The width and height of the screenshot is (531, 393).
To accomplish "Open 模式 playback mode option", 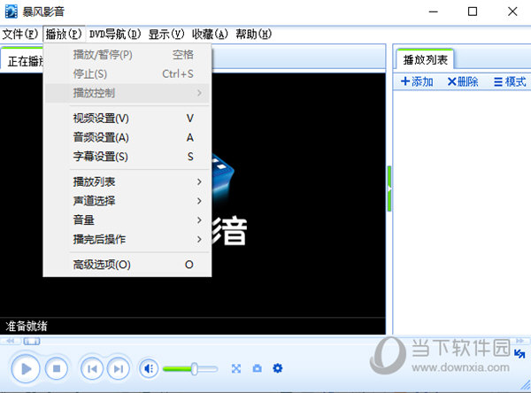I will coord(510,81).
